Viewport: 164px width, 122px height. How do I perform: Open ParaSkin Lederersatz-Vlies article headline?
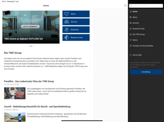coord(29,81)
